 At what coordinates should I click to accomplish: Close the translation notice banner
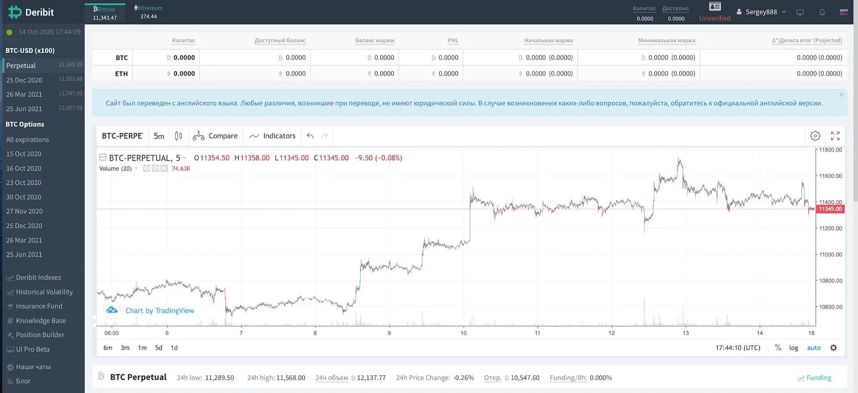pyautogui.click(x=841, y=95)
